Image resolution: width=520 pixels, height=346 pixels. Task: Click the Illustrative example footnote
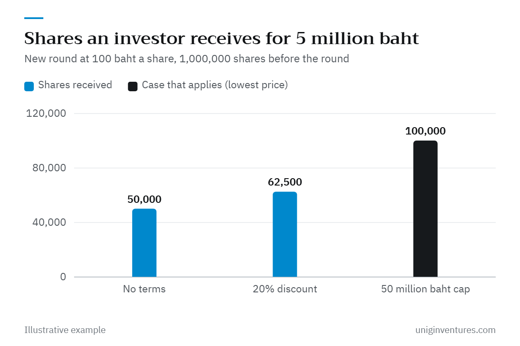pos(65,330)
